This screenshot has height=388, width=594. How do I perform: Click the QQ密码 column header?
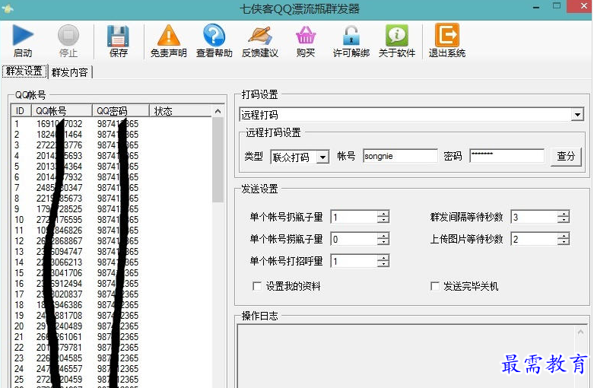coord(120,110)
